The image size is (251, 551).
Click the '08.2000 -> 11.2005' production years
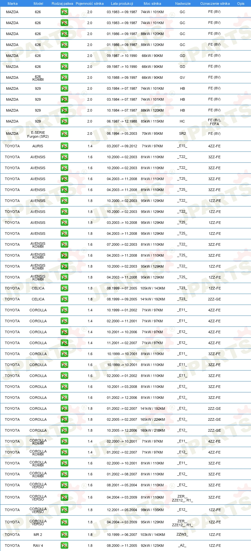click(x=122, y=546)
